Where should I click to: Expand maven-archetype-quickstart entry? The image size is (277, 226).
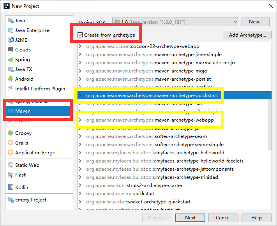click(x=80, y=95)
